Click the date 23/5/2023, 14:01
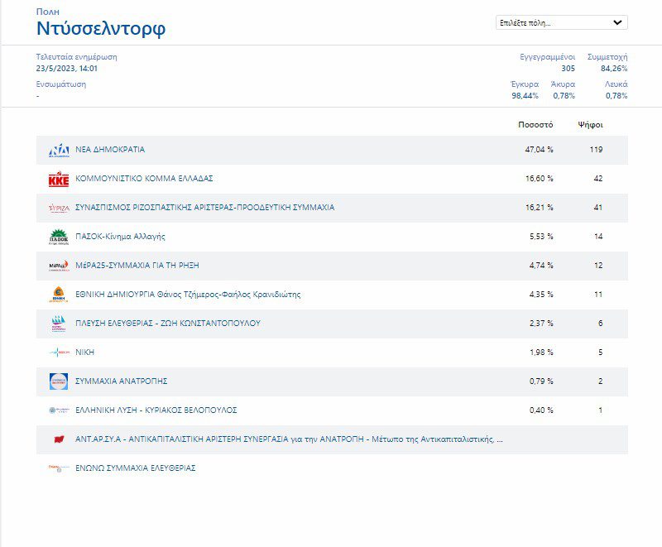This screenshot has height=547, width=662. pos(67,69)
